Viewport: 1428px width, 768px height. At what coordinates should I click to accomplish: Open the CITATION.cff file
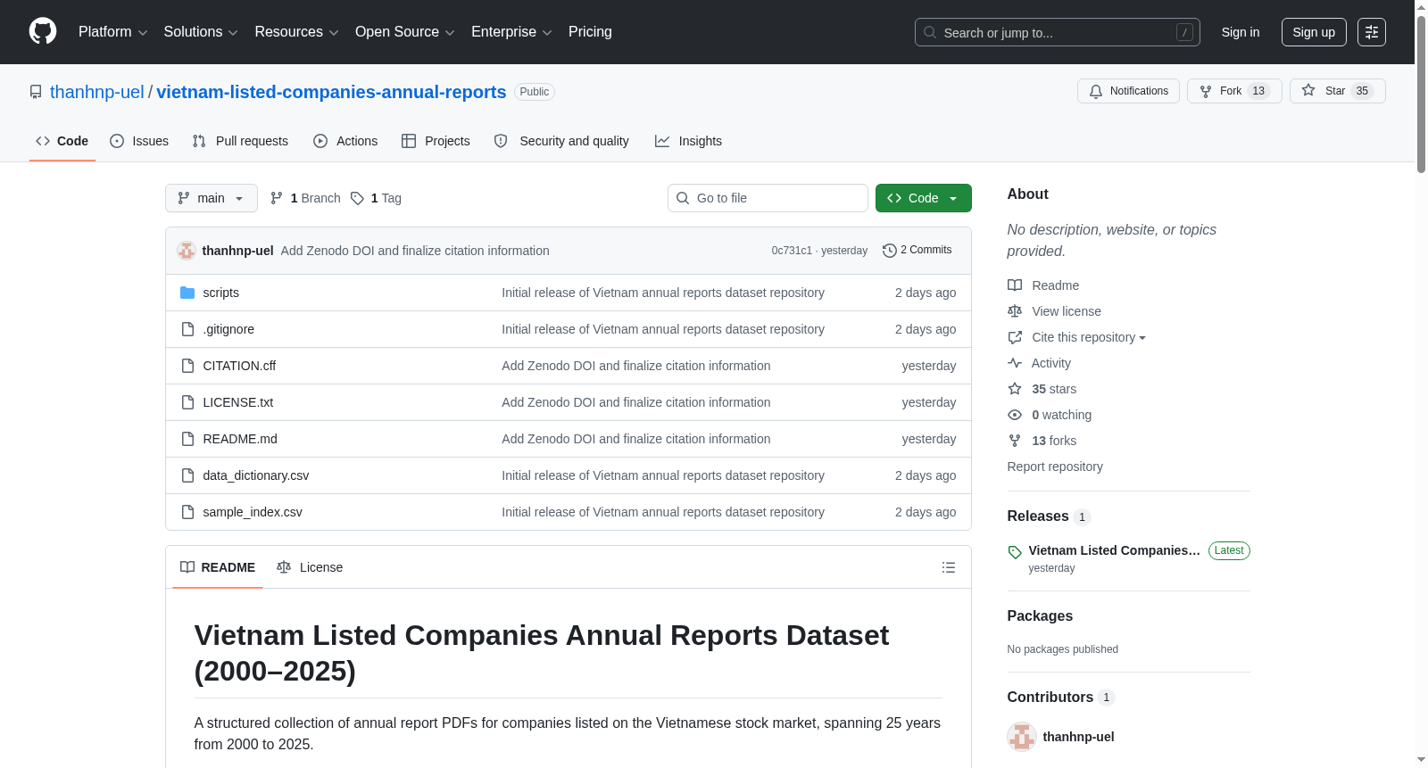[x=239, y=366]
